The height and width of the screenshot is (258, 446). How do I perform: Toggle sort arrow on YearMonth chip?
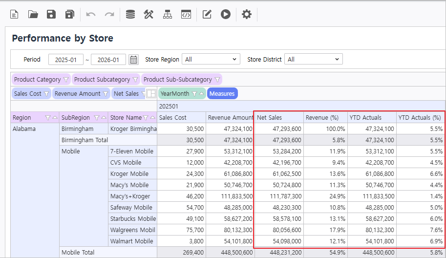[x=201, y=93]
